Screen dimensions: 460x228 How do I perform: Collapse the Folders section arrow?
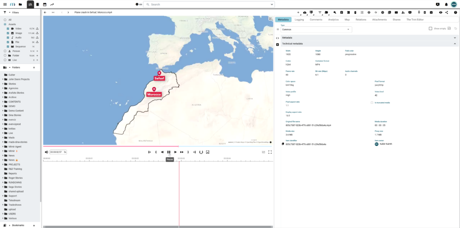point(10,67)
